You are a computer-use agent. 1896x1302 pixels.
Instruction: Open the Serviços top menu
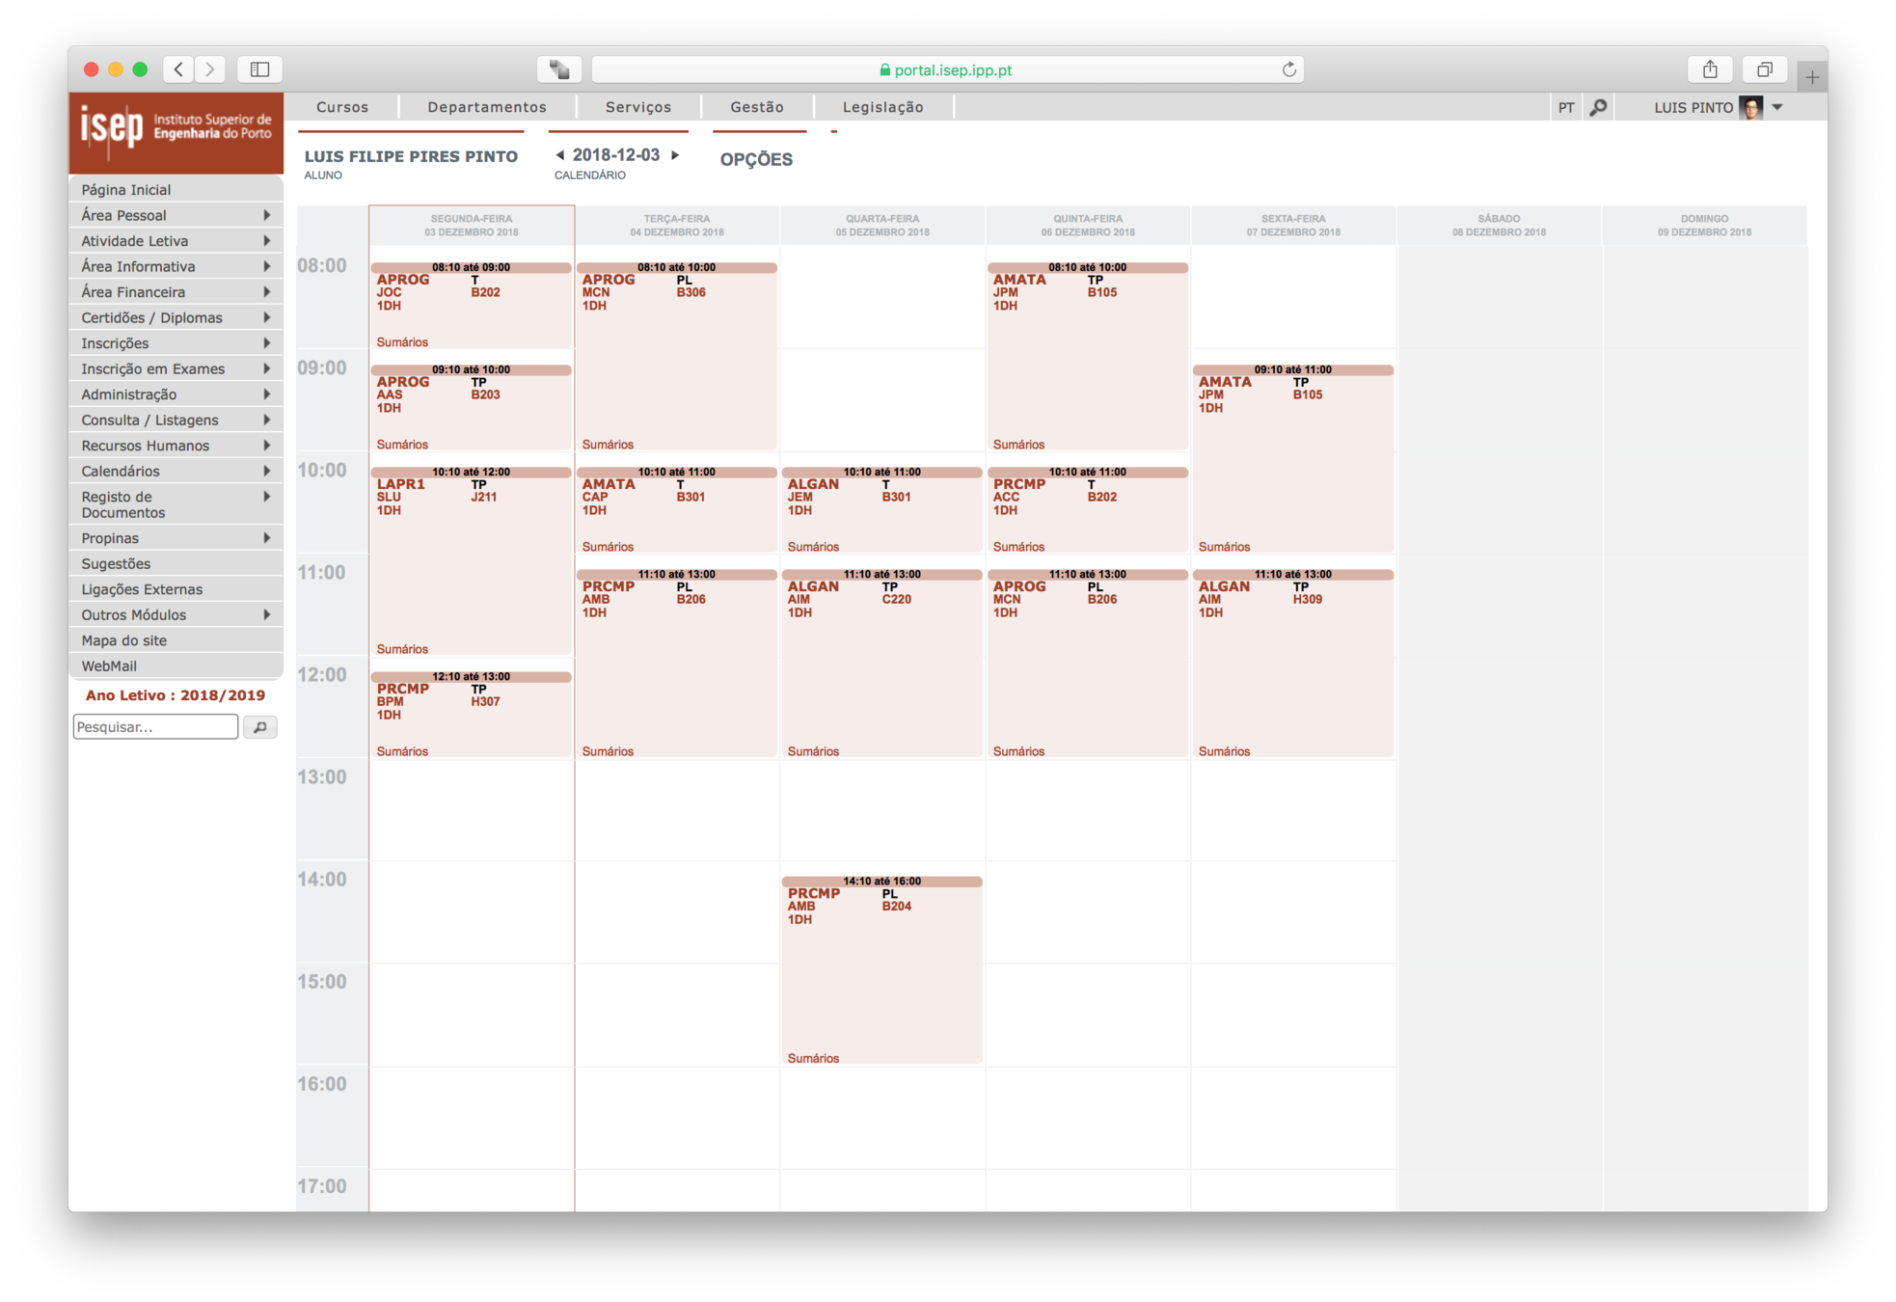pyautogui.click(x=637, y=107)
